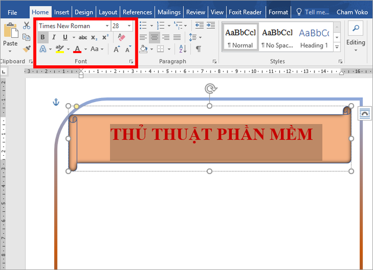
Task: Click the Tell me search box
Action: tap(313, 12)
